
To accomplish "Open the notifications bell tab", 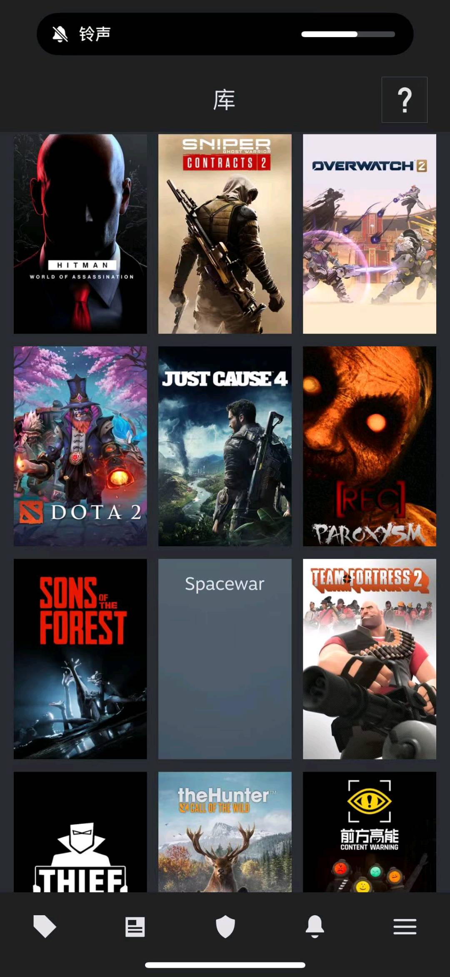I will 315,927.
